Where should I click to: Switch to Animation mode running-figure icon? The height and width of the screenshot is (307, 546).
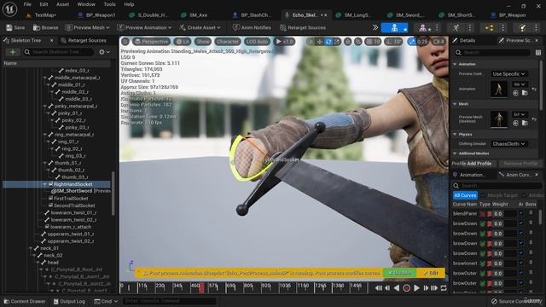[456, 28]
